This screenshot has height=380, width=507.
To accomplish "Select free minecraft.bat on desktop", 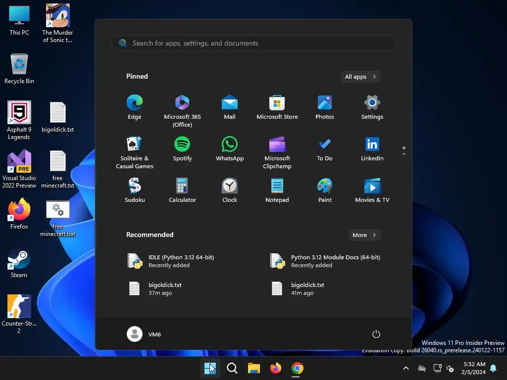I will [x=57, y=218].
